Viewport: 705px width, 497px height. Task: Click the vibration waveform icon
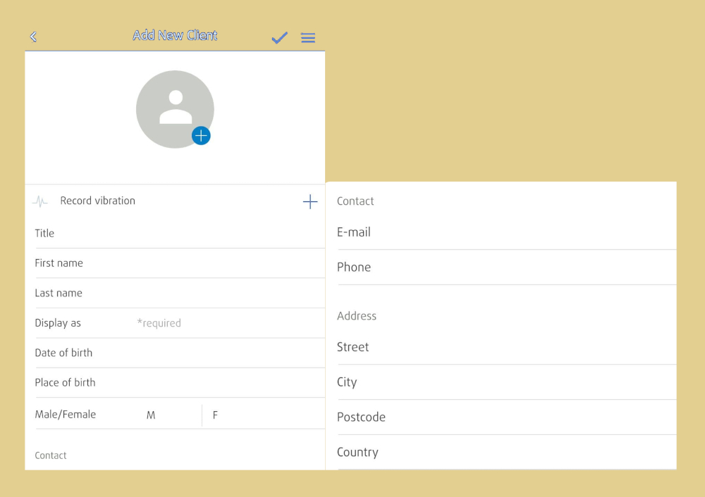[40, 202]
